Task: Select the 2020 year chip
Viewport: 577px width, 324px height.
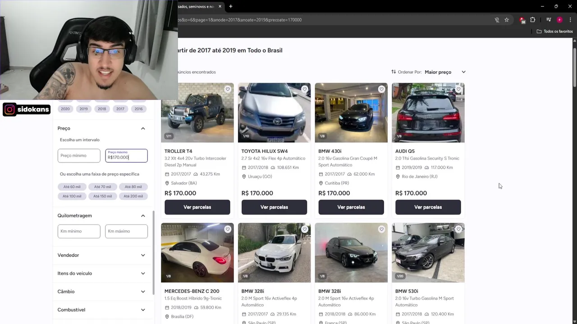Action: coord(65,108)
